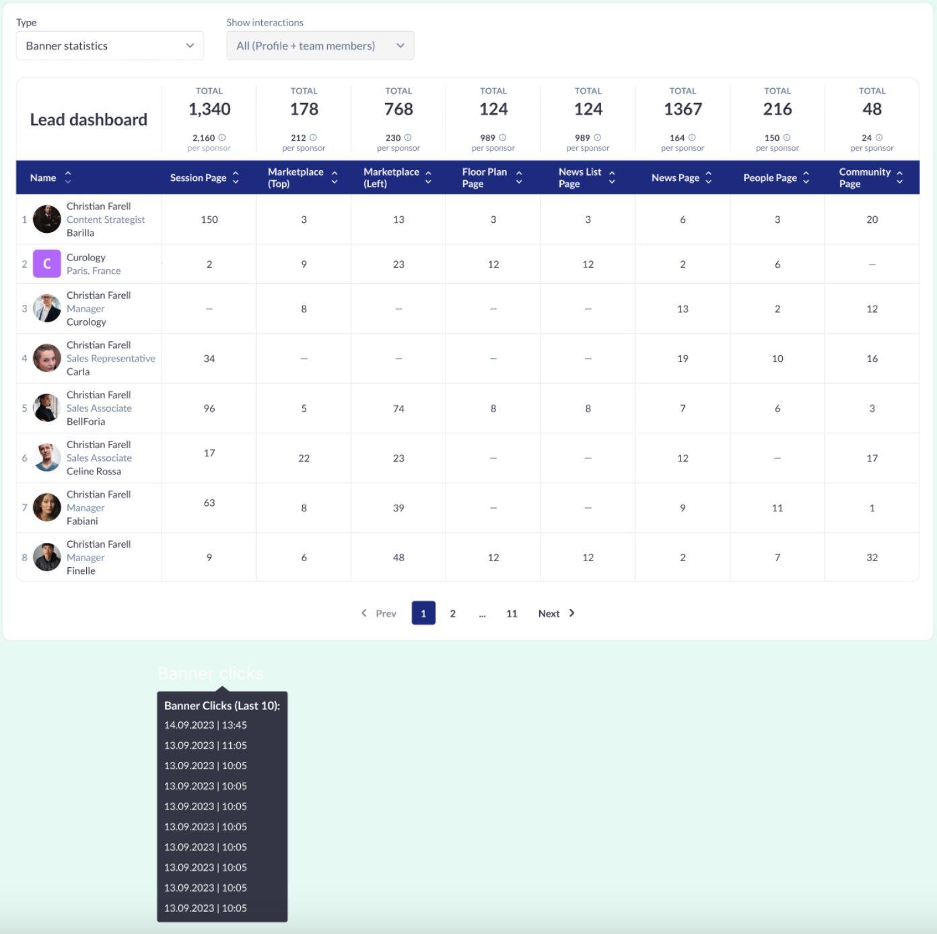Click info icon beside 164 per sponsor
Viewport: 937px width, 934px height.
(x=692, y=137)
